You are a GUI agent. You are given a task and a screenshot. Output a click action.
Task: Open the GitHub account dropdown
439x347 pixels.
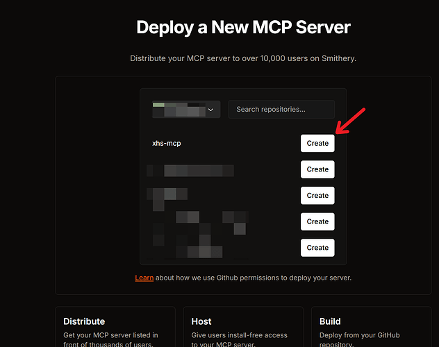[186, 110]
